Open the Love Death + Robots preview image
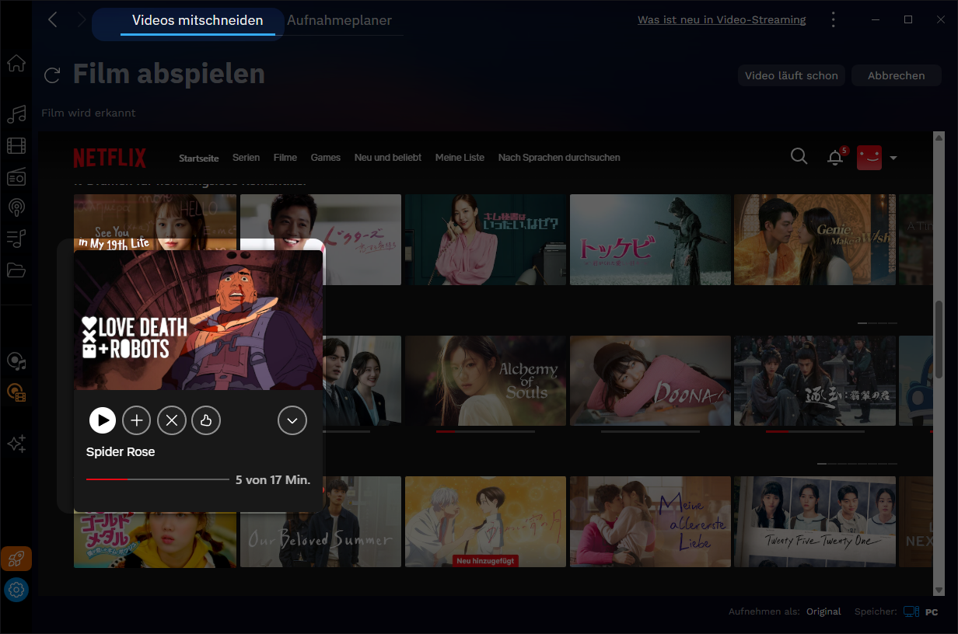Screen dimensions: 958x634 pos(198,320)
